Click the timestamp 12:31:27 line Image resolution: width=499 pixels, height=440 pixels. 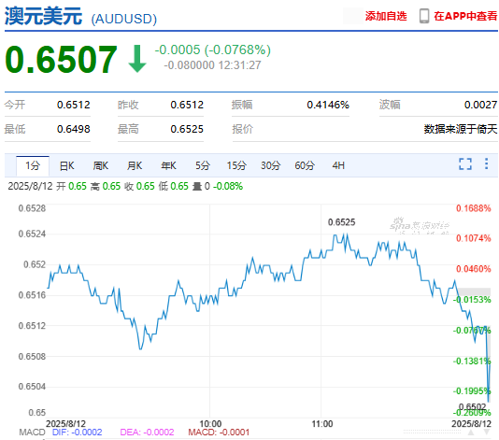point(212,65)
